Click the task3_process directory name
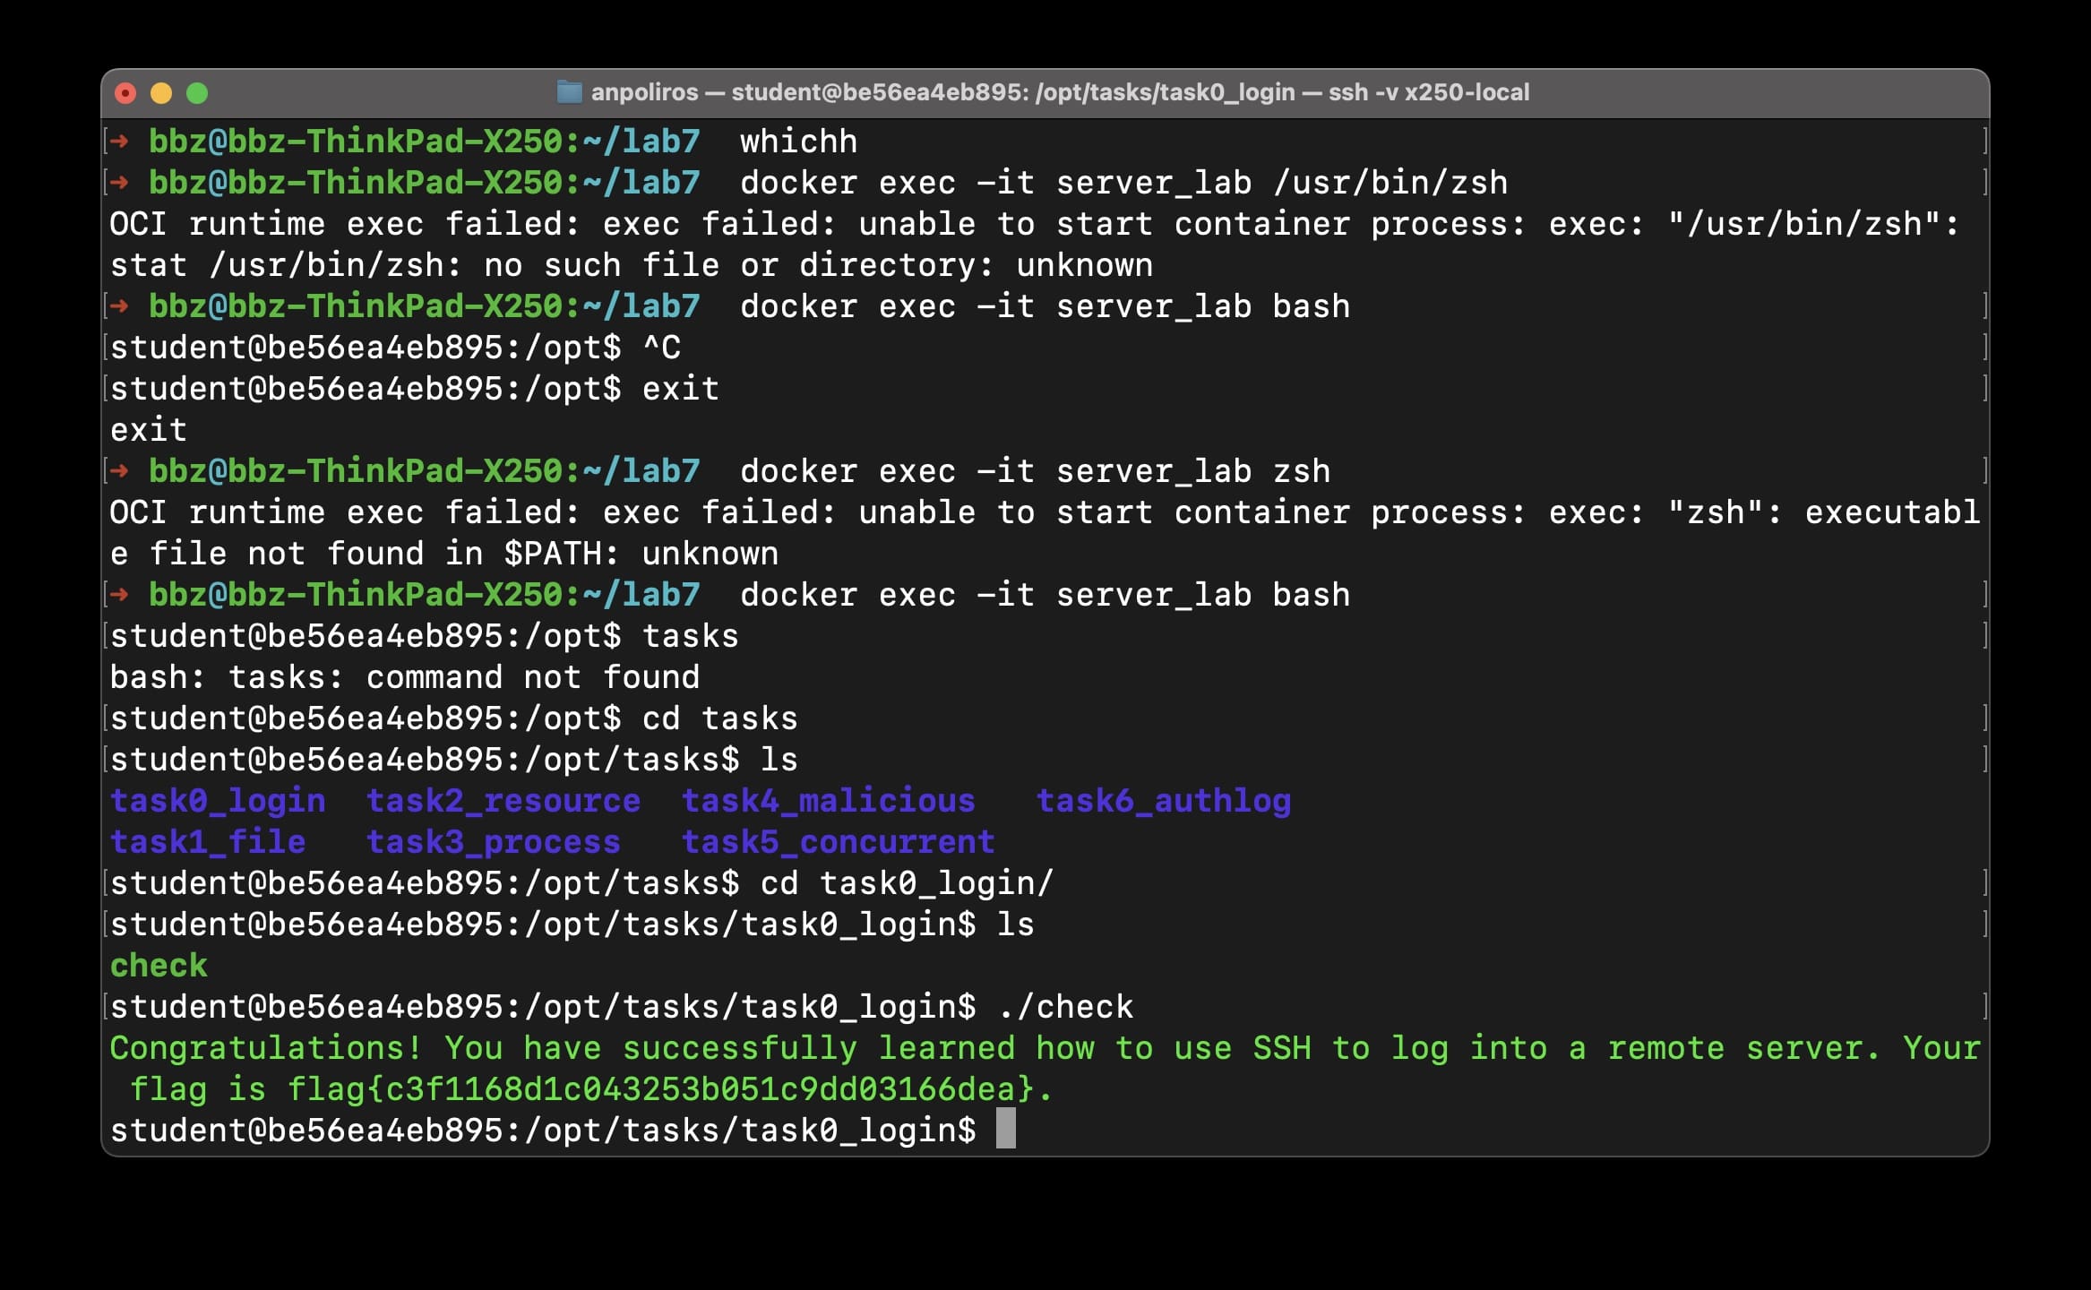 [494, 842]
